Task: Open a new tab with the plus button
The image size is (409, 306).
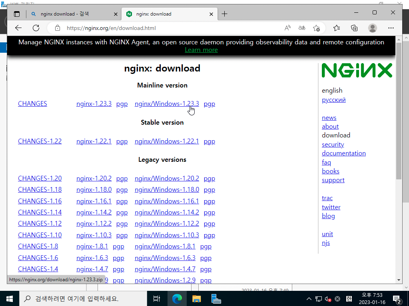Action: [224, 14]
